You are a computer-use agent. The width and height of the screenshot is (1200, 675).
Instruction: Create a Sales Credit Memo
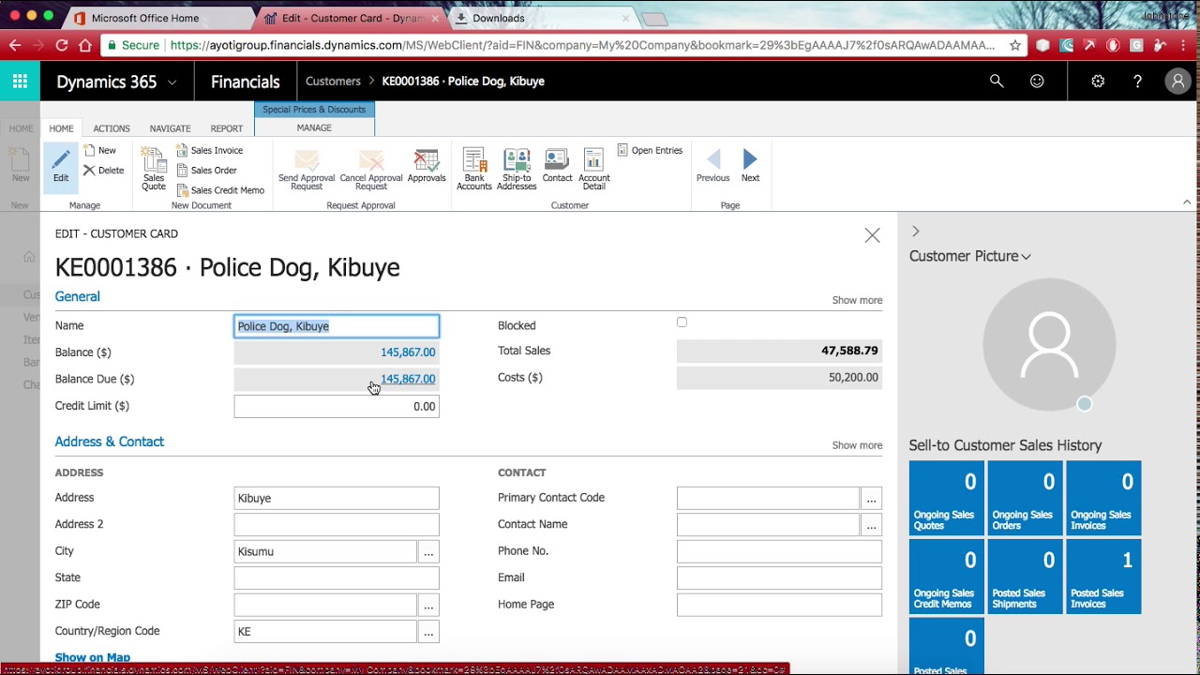click(220, 190)
